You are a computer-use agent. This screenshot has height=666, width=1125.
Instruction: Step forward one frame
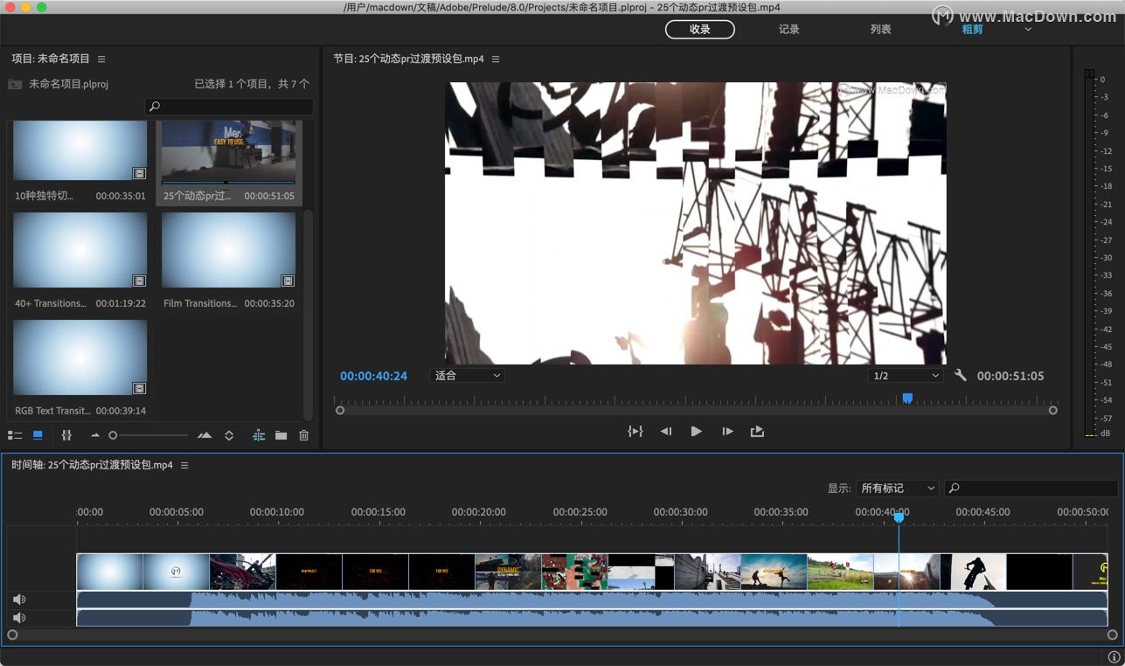(727, 431)
